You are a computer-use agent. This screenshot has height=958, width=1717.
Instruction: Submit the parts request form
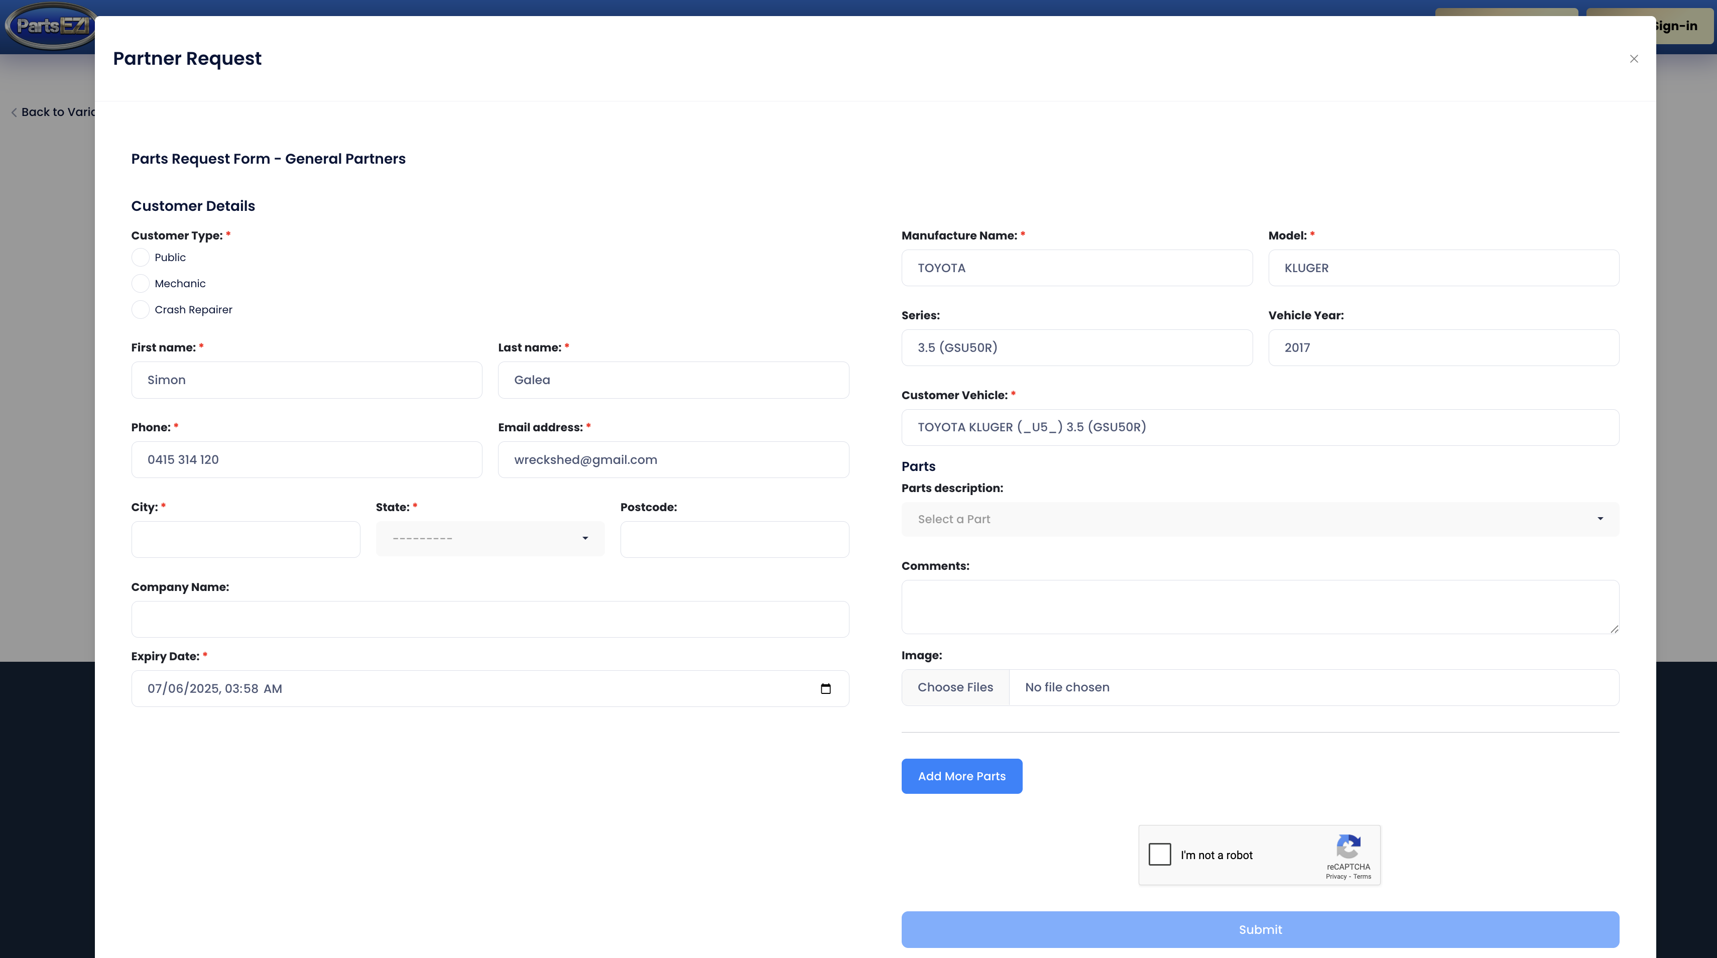pyautogui.click(x=1260, y=929)
